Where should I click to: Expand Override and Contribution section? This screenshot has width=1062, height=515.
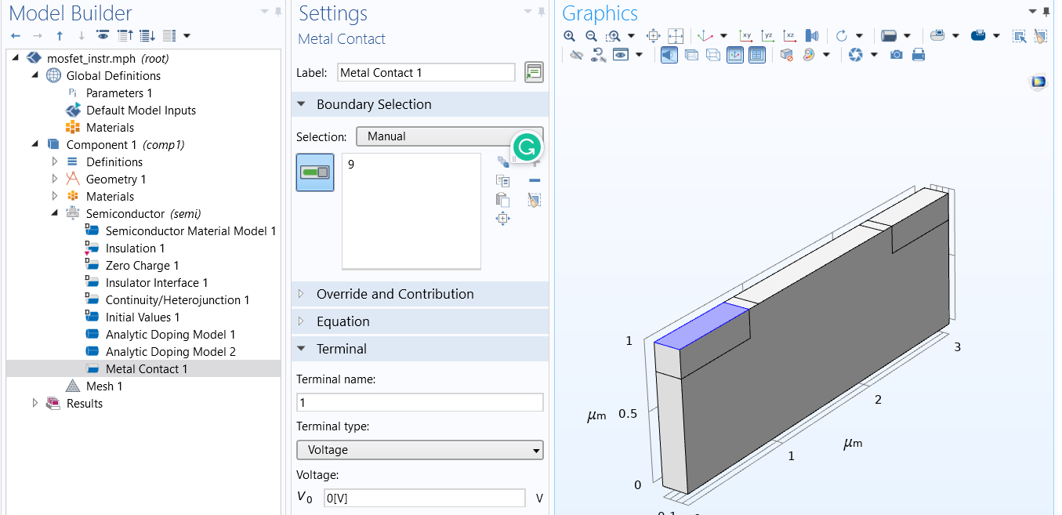(x=301, y=294)
